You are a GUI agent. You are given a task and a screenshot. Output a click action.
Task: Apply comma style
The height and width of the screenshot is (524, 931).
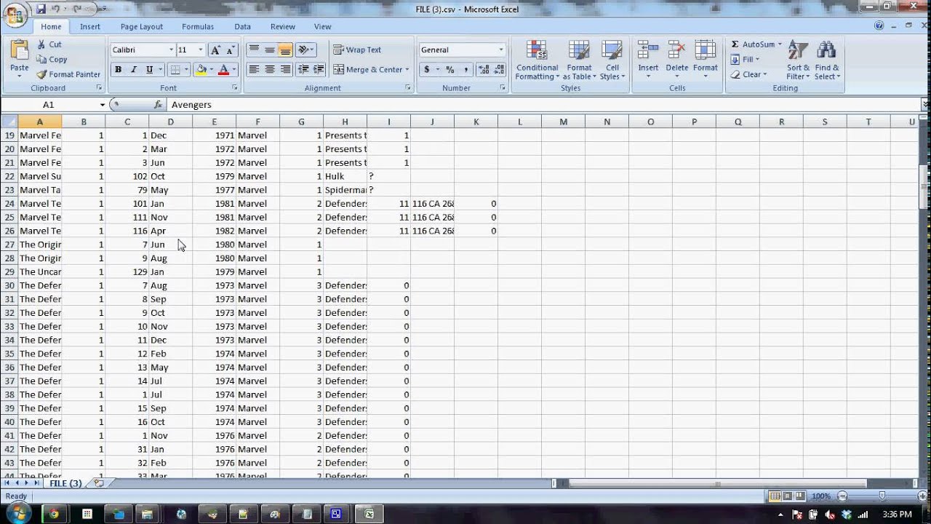465,70
